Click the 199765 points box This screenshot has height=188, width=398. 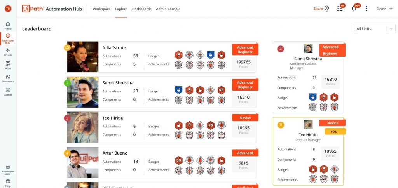[243, 64]
